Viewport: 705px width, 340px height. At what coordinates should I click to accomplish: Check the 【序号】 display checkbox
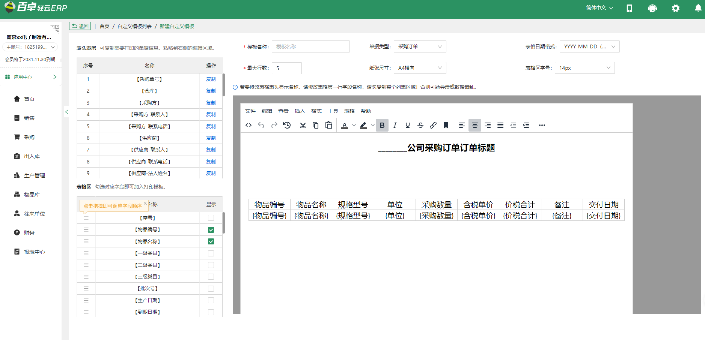[x=211, y=218]
